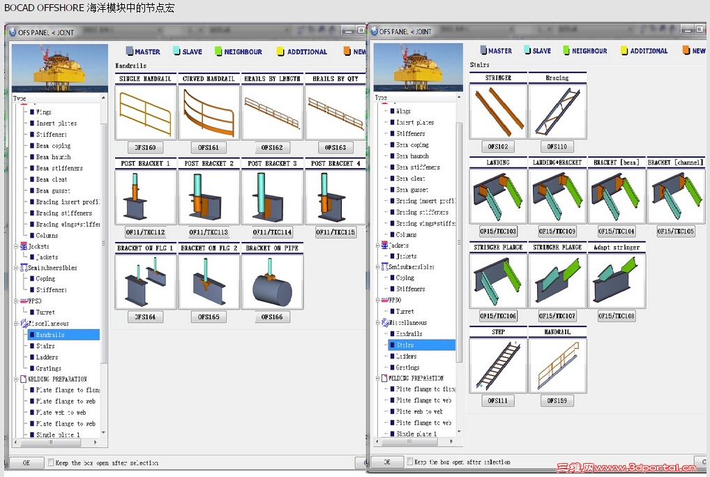Choose Handrail macro image in Stairs panel
The height and width of the screenshot is (477, 710).
coord(557,365)
